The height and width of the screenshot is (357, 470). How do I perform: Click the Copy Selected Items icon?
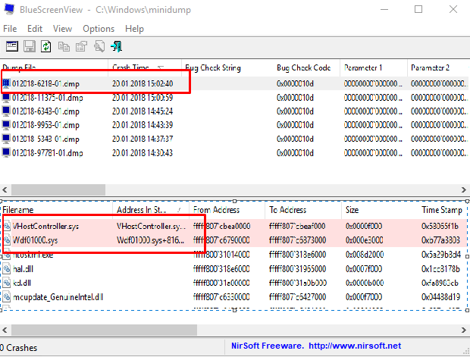point(64,47)
